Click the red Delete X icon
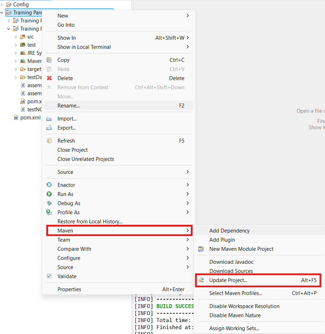The height and width of the screenshot is (334, 325). [x=49, y=78]
